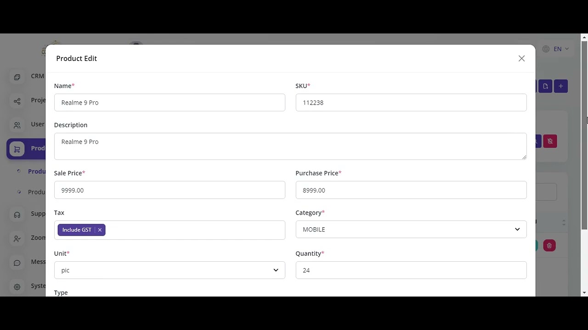Open the EN language selector
This screenshot has width=588, height=330.
[556, 49]
